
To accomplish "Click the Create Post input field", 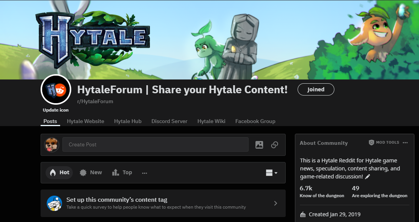I will (155, 144).
